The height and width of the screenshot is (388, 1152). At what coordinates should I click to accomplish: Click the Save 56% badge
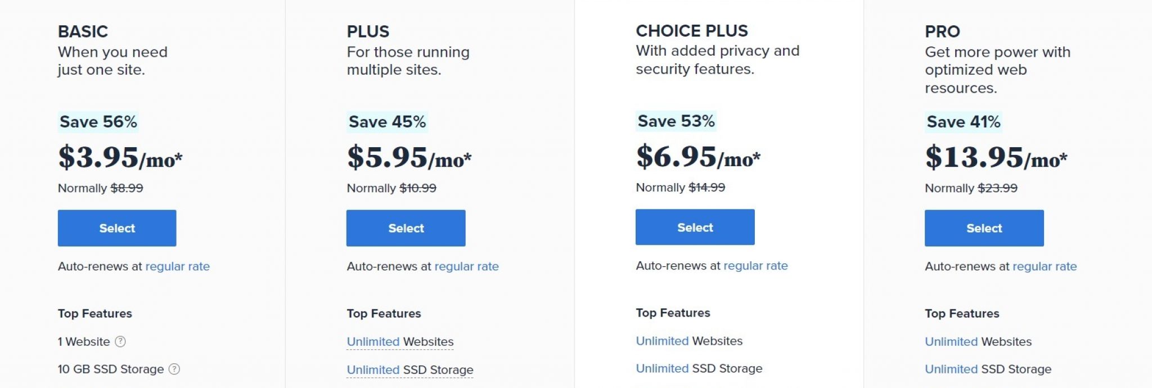coord(98,122)
